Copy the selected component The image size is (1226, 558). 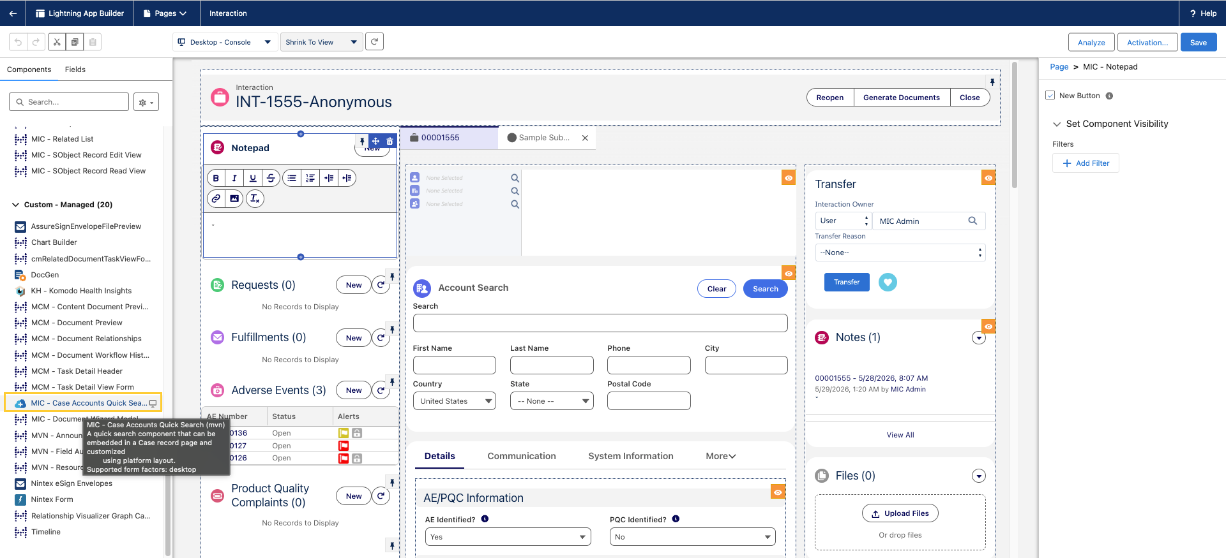(75, 42)
